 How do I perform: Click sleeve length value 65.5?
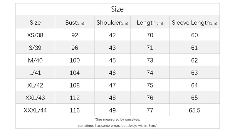194,110
